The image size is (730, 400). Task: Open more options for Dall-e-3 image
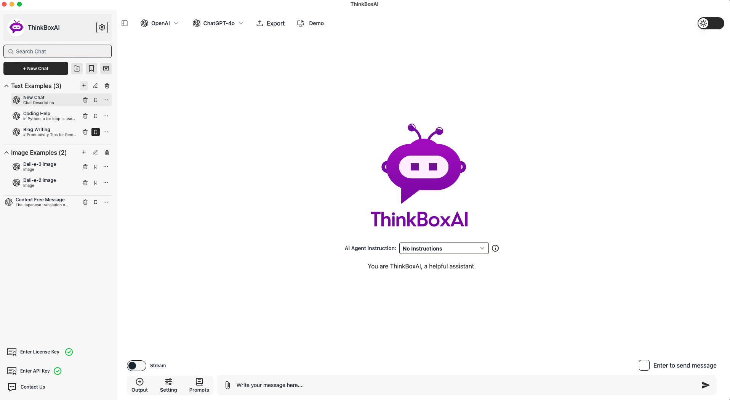pos(106,167)
